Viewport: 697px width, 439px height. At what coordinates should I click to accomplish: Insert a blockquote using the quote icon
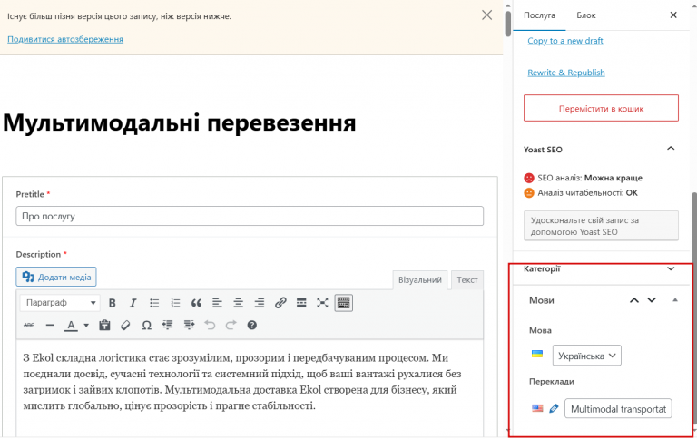tap(196, 303)
